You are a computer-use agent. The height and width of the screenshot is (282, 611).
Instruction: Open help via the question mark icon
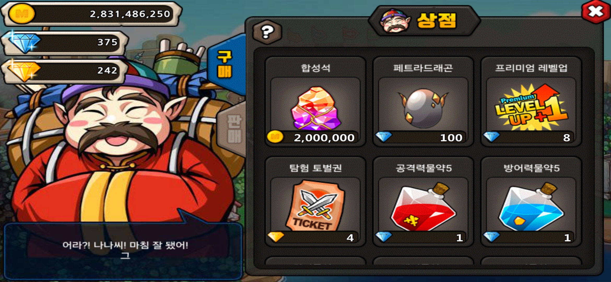coord(267,32)
